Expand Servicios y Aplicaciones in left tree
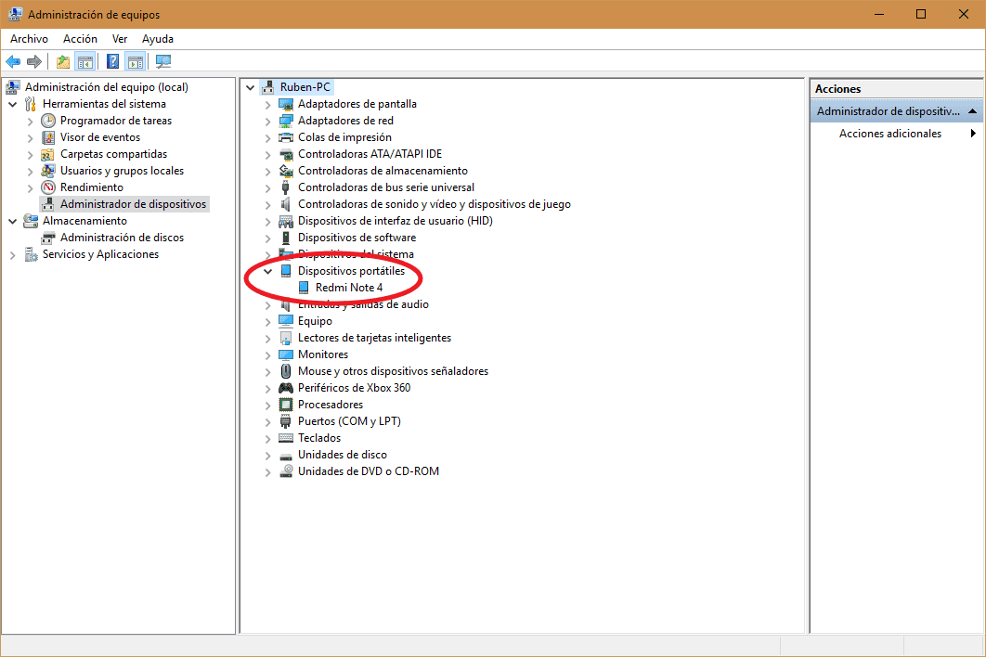 coord(13,254)
